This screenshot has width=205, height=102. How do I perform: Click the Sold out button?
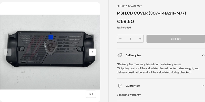(176, 39)
